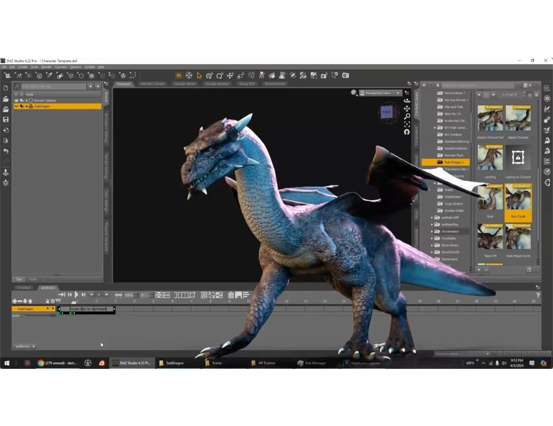Toggle the eye icon in aniMate2 track header
The width and height of the screenshot is (553, 426).
pyautogui.click(x=52, y=301)
